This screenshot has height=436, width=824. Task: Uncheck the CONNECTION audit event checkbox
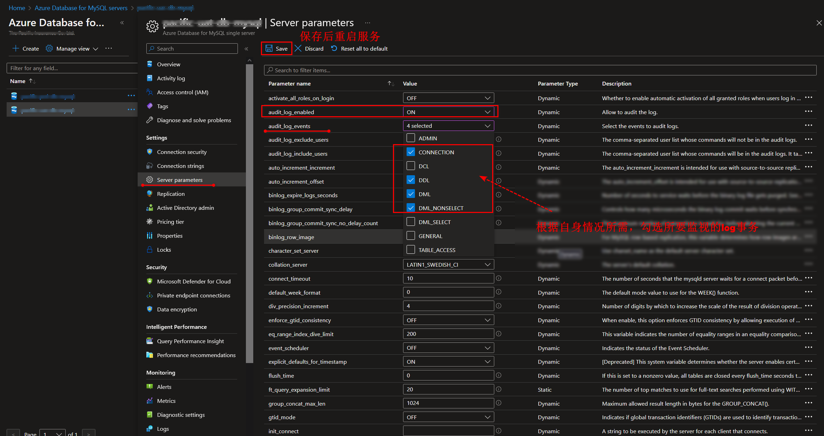coord(411,152)
